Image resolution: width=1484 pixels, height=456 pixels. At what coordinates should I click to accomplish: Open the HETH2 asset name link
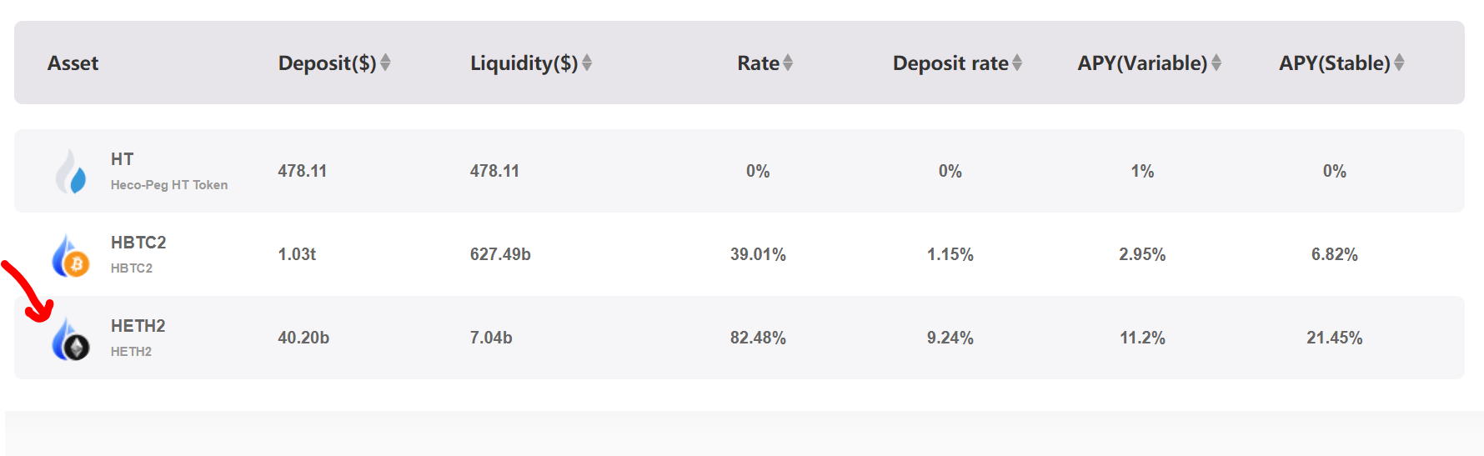[x=138, y=326]
